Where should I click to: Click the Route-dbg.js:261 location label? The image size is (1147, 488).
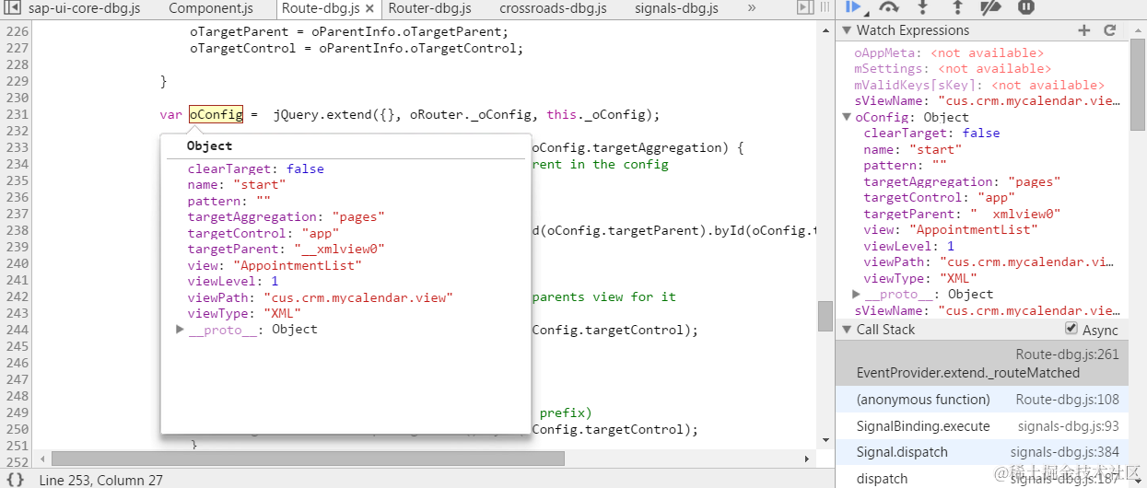point(1068,354)
